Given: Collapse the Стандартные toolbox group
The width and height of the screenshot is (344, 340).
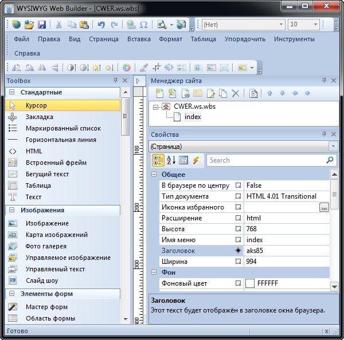Looking at the screenshot, I should tap(11, 92).
